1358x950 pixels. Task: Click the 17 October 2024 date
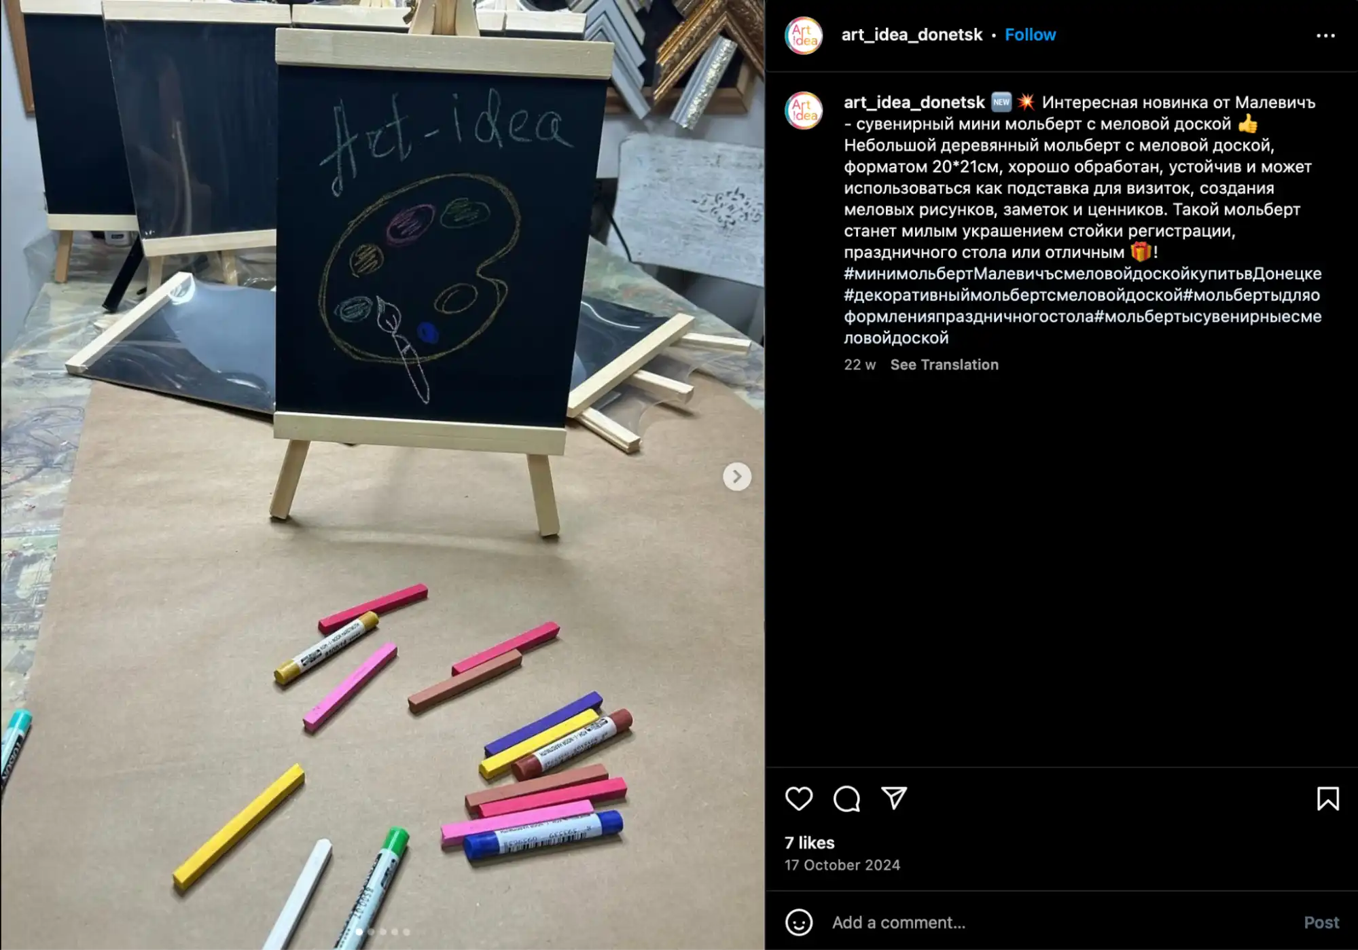coord(842,865)
